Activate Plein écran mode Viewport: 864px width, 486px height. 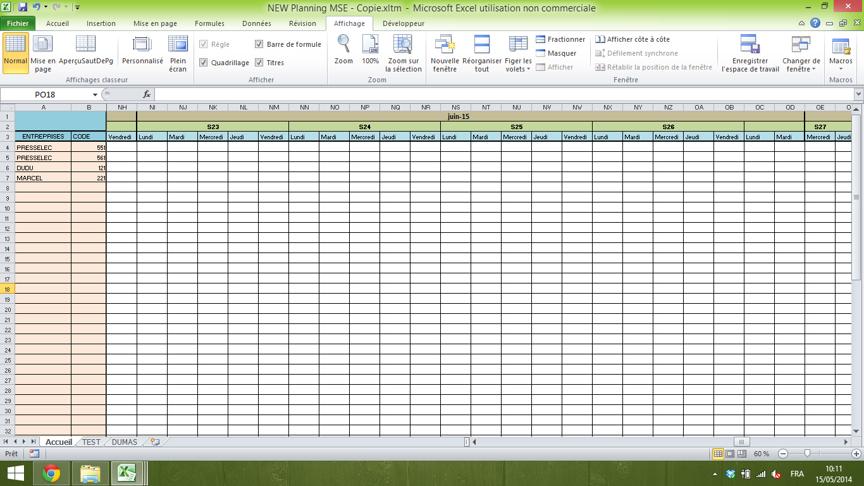coord(178,54)
